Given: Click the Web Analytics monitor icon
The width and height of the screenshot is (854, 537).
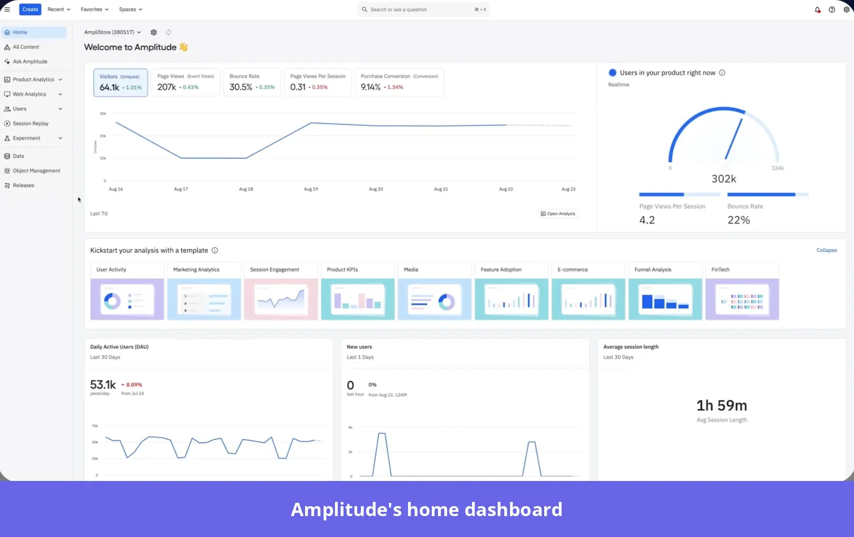Looking at the screenshot, I should point(7,94).
